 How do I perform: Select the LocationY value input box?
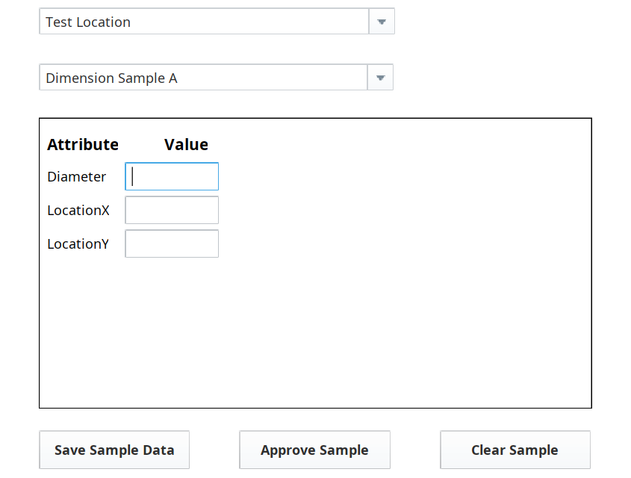click(x=172, y=244)
